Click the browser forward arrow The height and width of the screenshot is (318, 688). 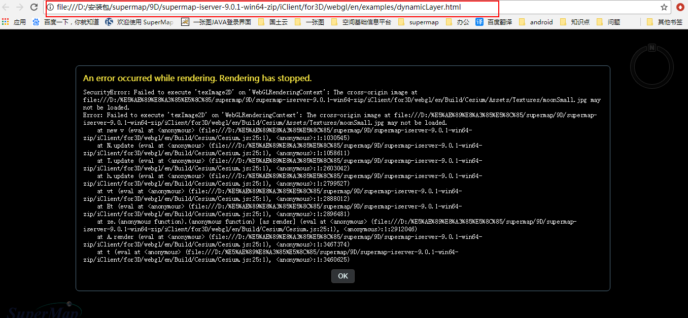20,7
